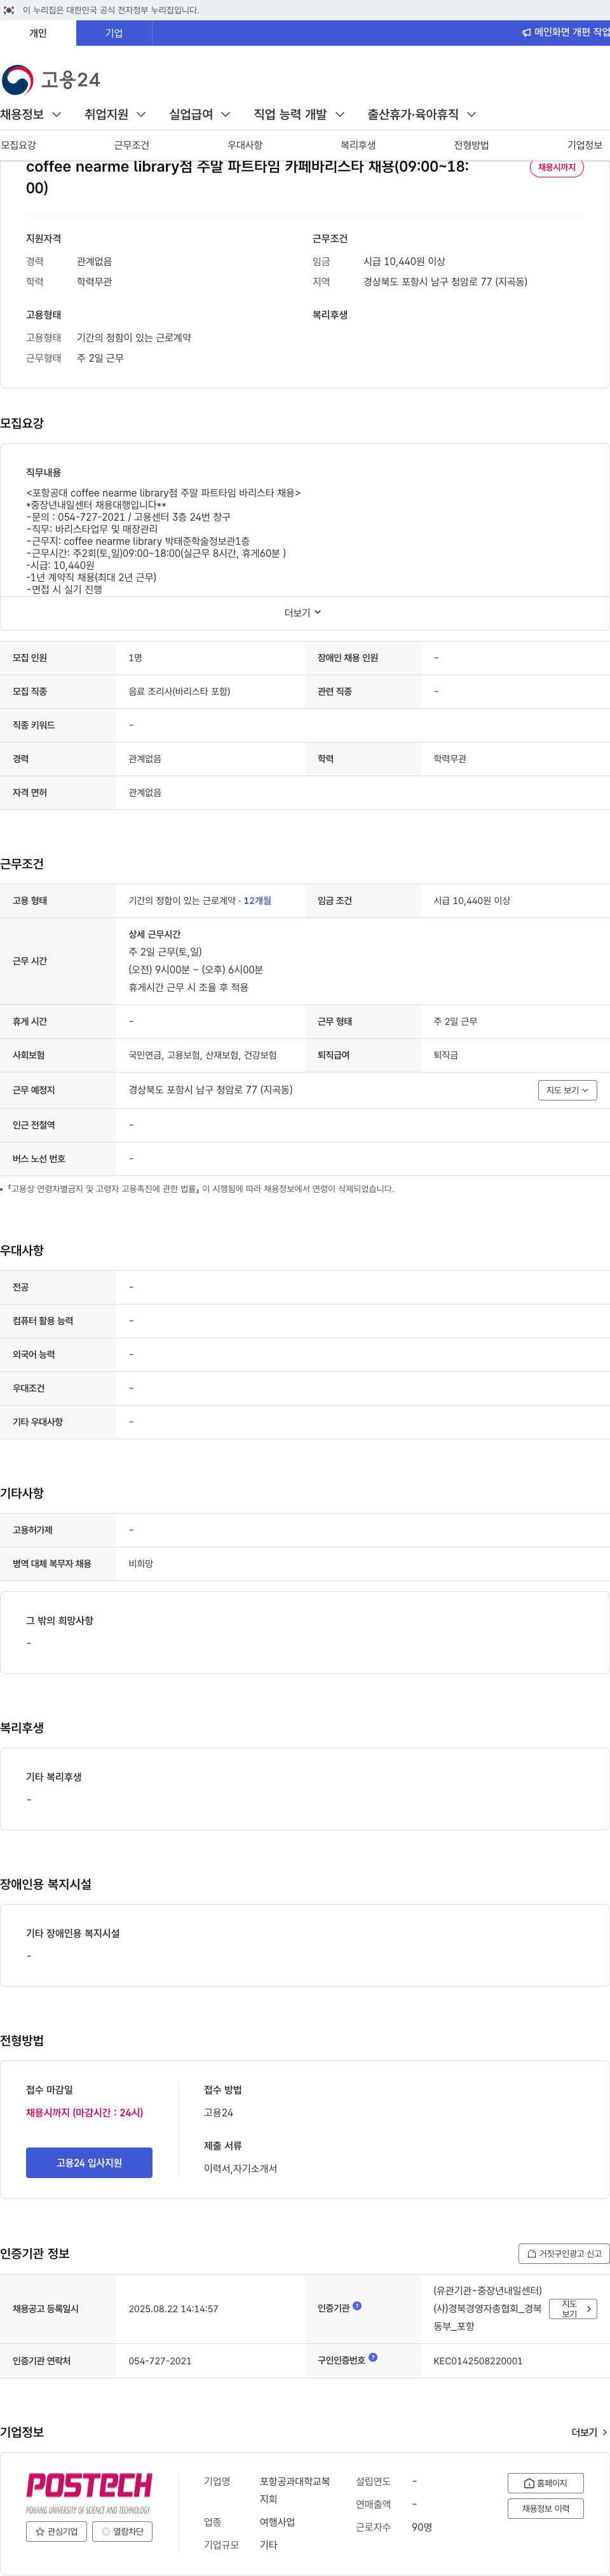Click the 채용시까지 status badge

click(x=557, y=168)
